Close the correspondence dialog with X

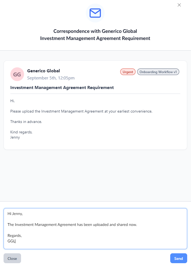click(179, 5)
